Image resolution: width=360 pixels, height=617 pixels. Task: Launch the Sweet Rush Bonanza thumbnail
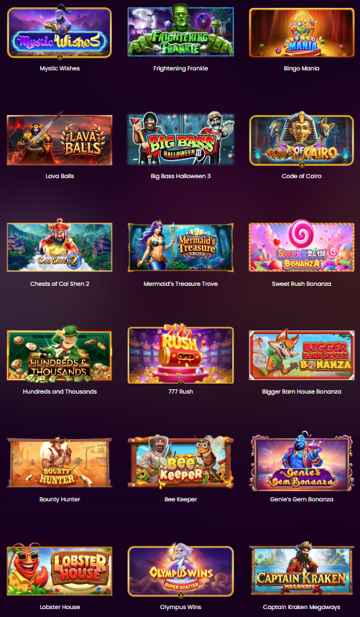(x=301, y=247)
